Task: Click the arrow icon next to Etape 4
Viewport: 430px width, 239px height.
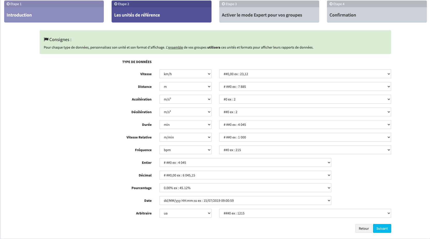Action: (x=331, y=4)
